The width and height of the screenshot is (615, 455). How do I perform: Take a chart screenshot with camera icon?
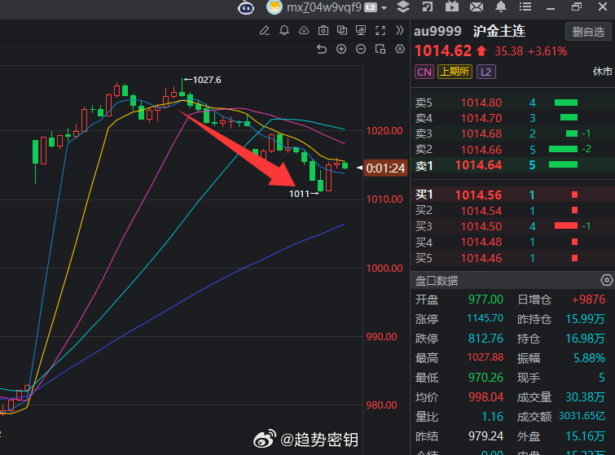click(x=323, y=31)
